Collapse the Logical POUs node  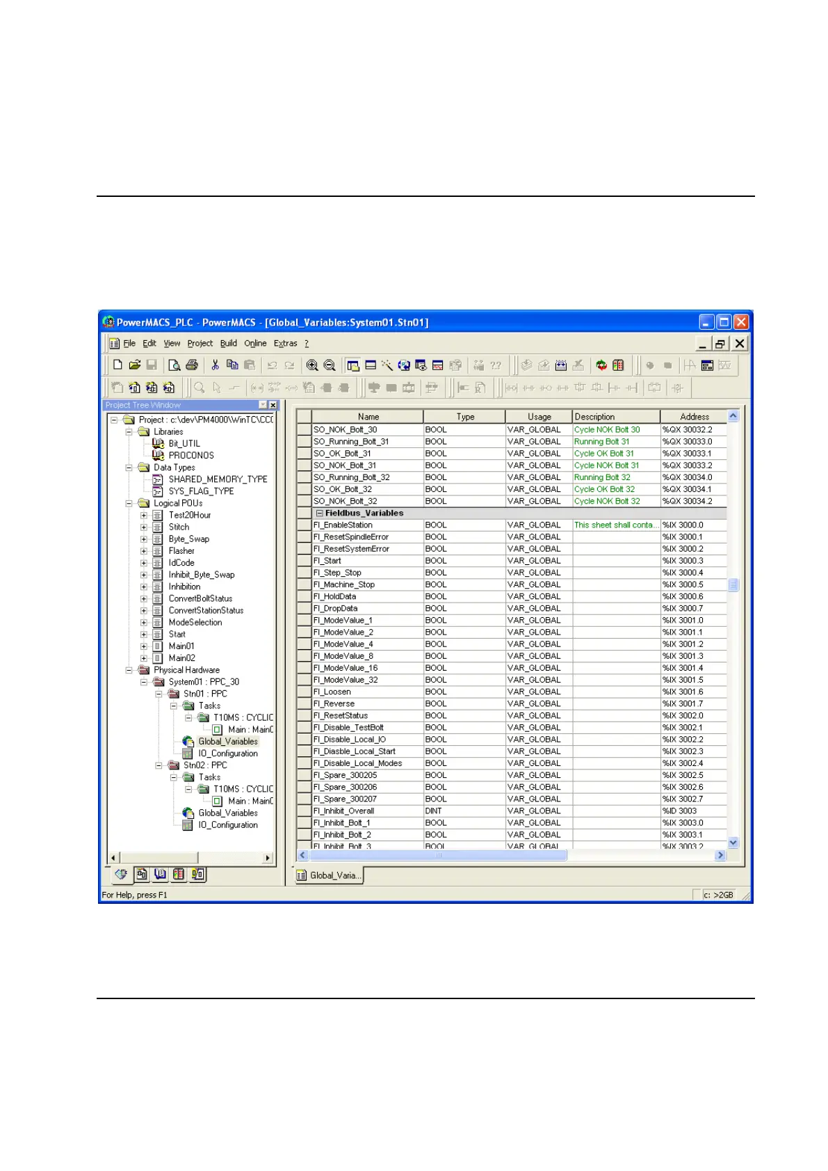point(129,503)
